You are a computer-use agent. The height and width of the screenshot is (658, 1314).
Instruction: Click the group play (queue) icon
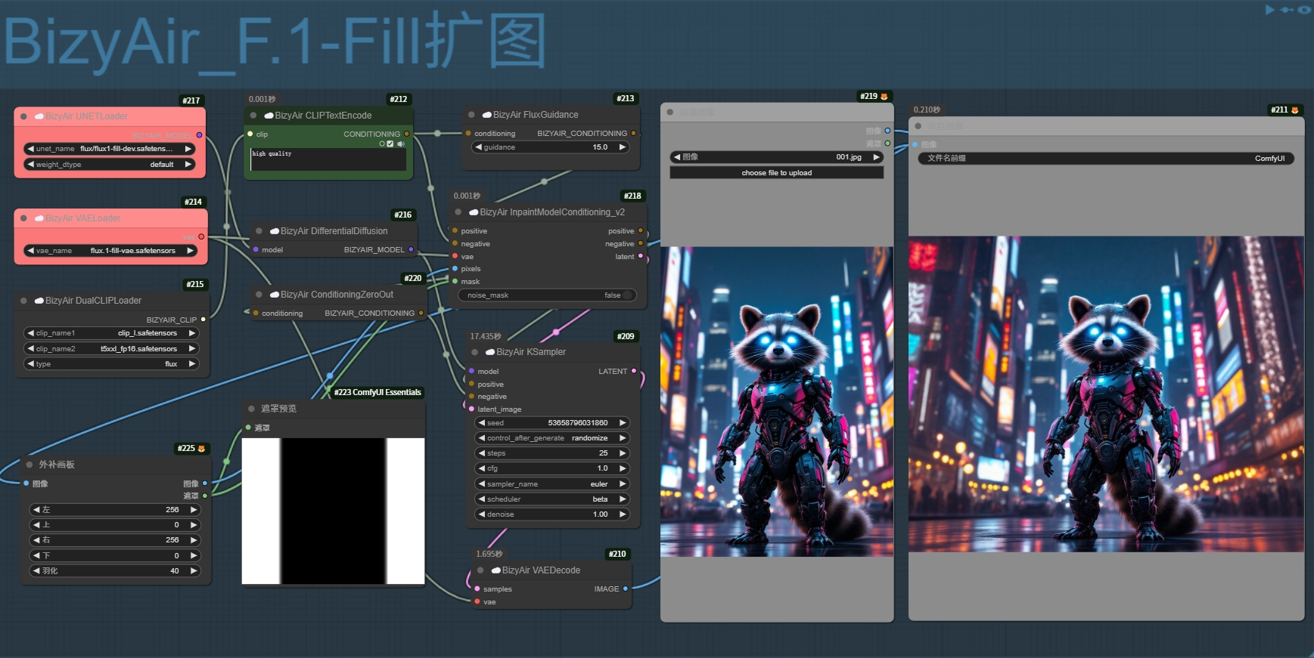(x=1270, y=10)
